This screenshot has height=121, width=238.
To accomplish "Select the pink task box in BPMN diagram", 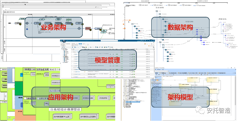I will (x=88, y=28).
